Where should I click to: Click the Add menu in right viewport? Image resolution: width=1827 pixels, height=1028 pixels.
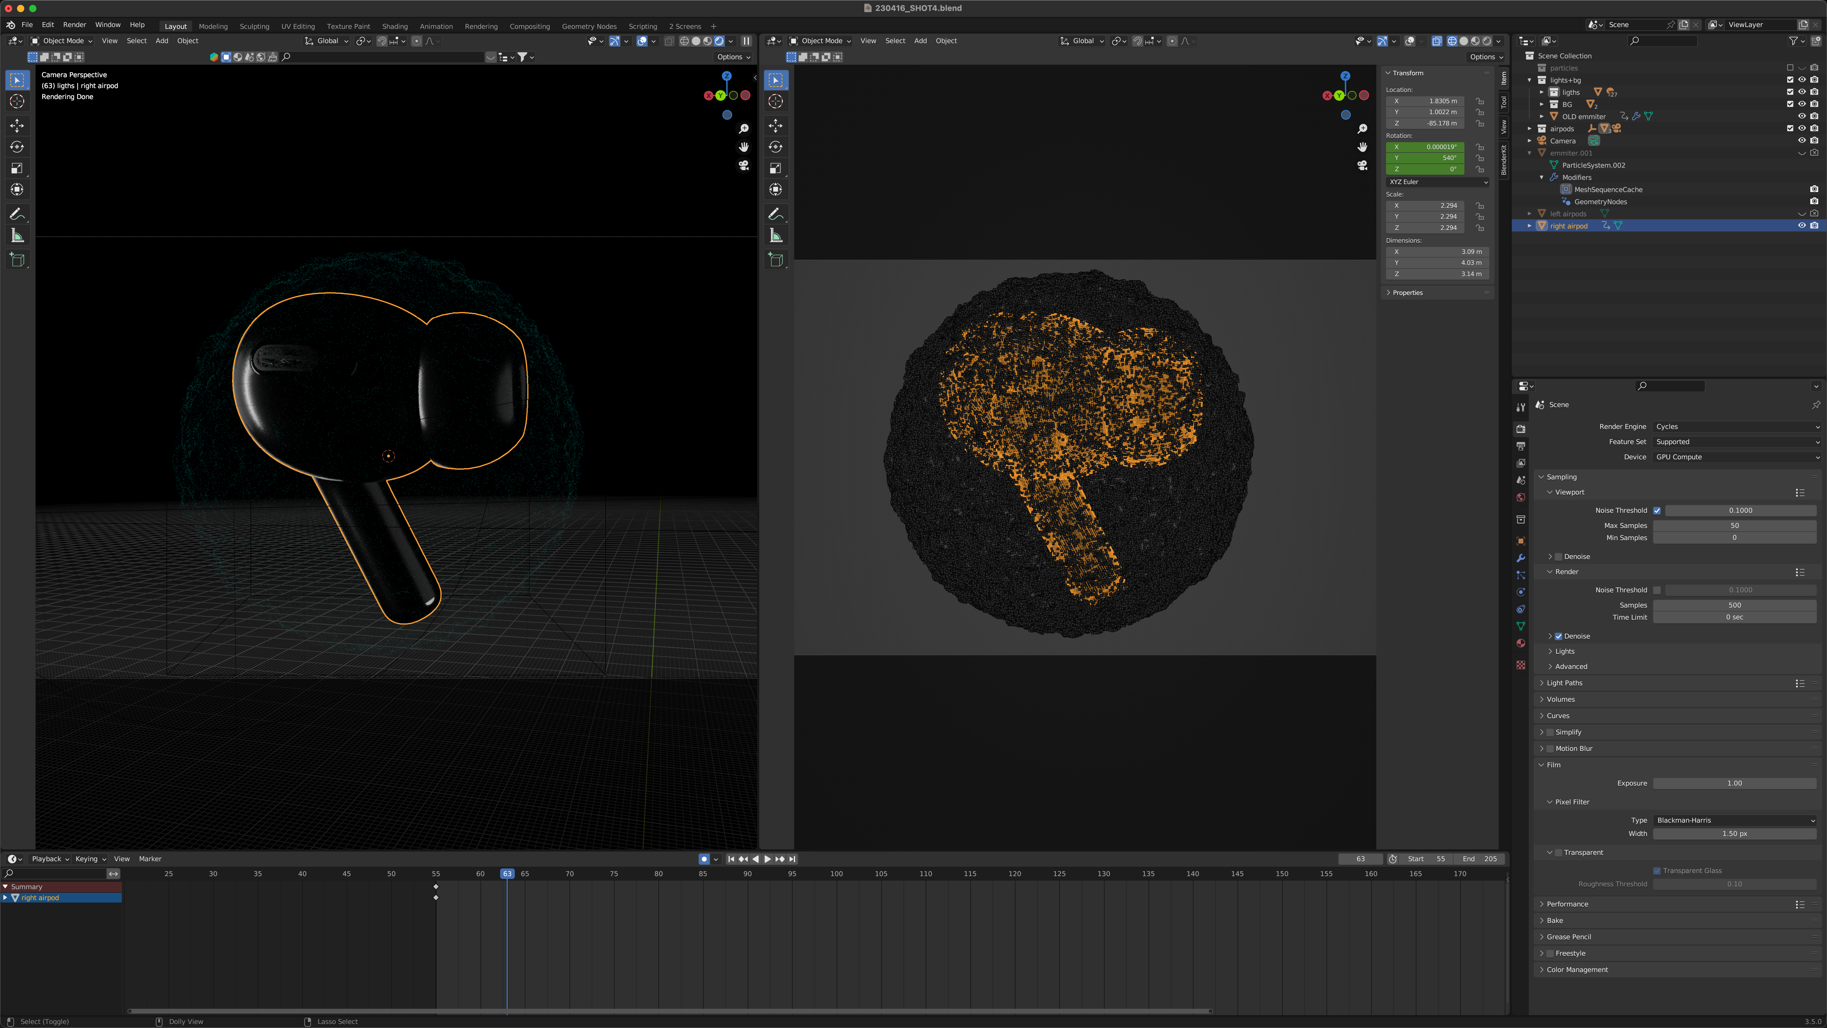tap(920, 41)
